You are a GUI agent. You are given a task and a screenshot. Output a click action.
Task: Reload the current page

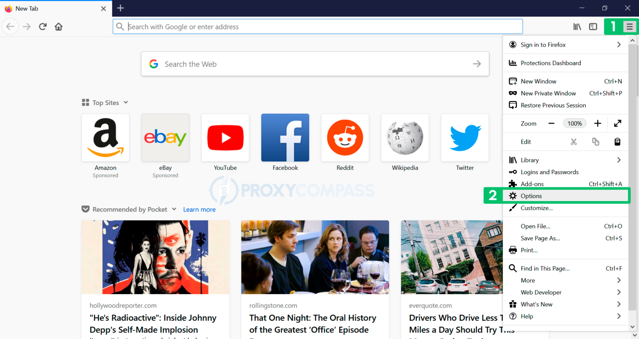pos(42,26)
